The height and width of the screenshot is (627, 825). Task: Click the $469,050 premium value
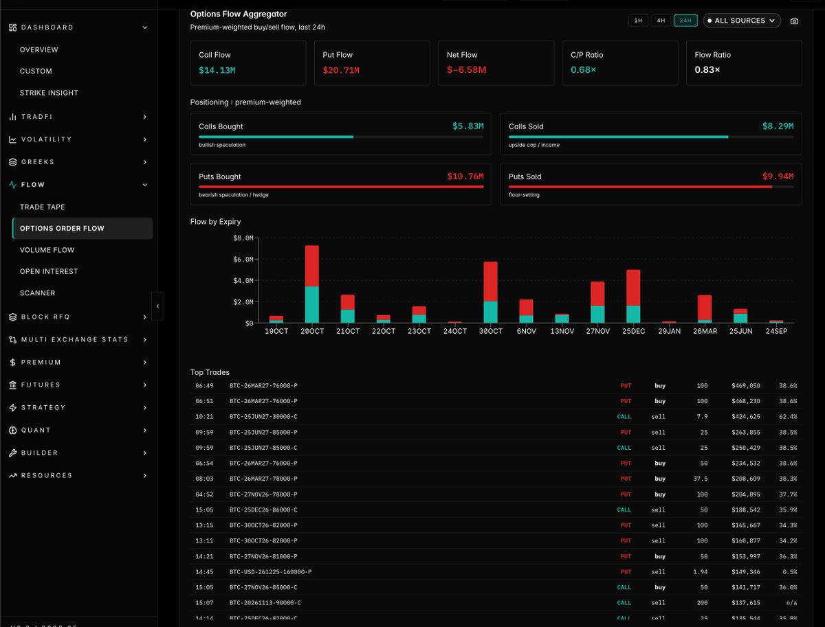click(746, 386)
